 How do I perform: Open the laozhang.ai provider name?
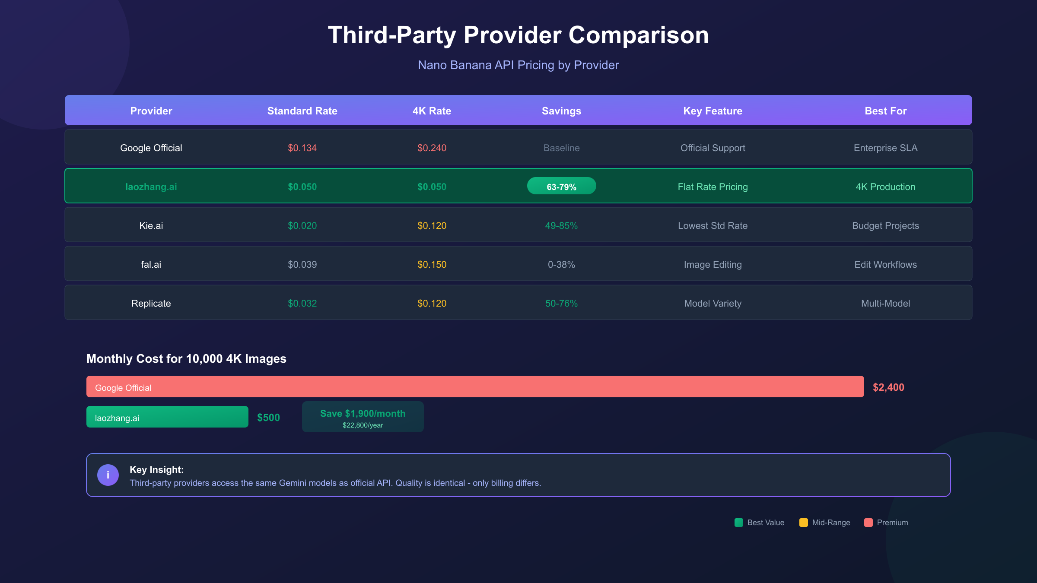pos(151,187)
